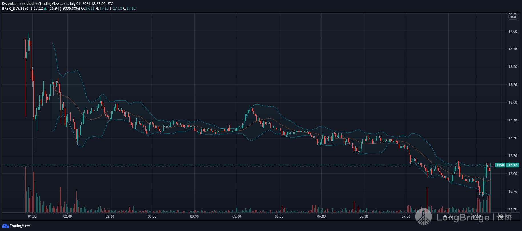
Task: Click the 16.76 price axis label
Action: pos(513,191)
